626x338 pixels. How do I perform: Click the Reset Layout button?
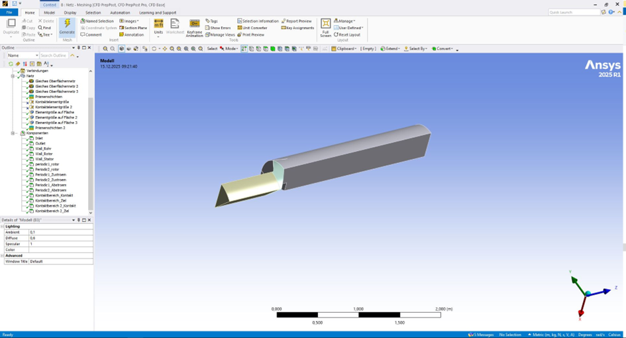[x=347, y=34]
